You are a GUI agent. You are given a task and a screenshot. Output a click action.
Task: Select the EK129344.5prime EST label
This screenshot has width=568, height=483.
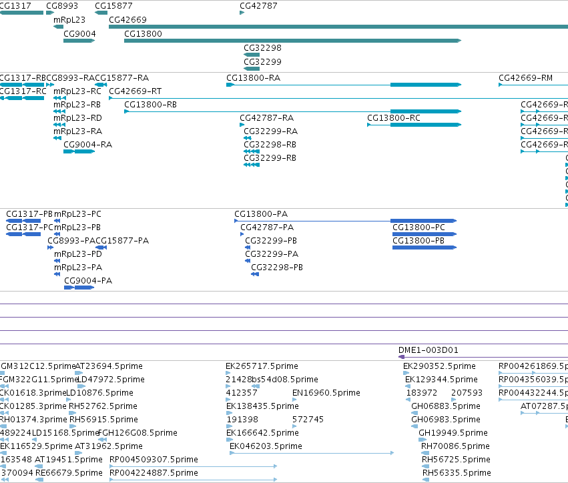[441, 380]
